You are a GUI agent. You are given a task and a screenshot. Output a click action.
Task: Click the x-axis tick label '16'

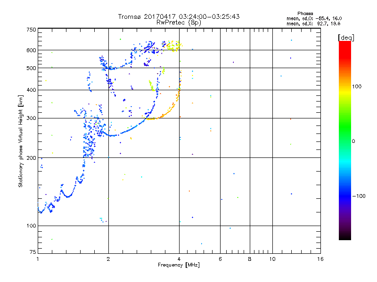tap(320, 259)
